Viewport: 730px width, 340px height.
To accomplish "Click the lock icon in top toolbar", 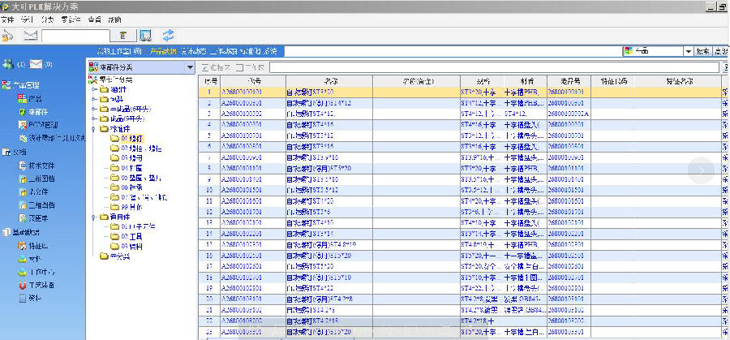I will 8,35.
